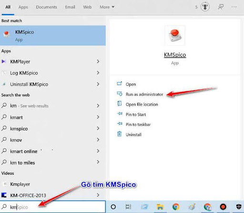Click Uninstall in the preview actions
Screen dimensions: 244x213
click(133, 135)
